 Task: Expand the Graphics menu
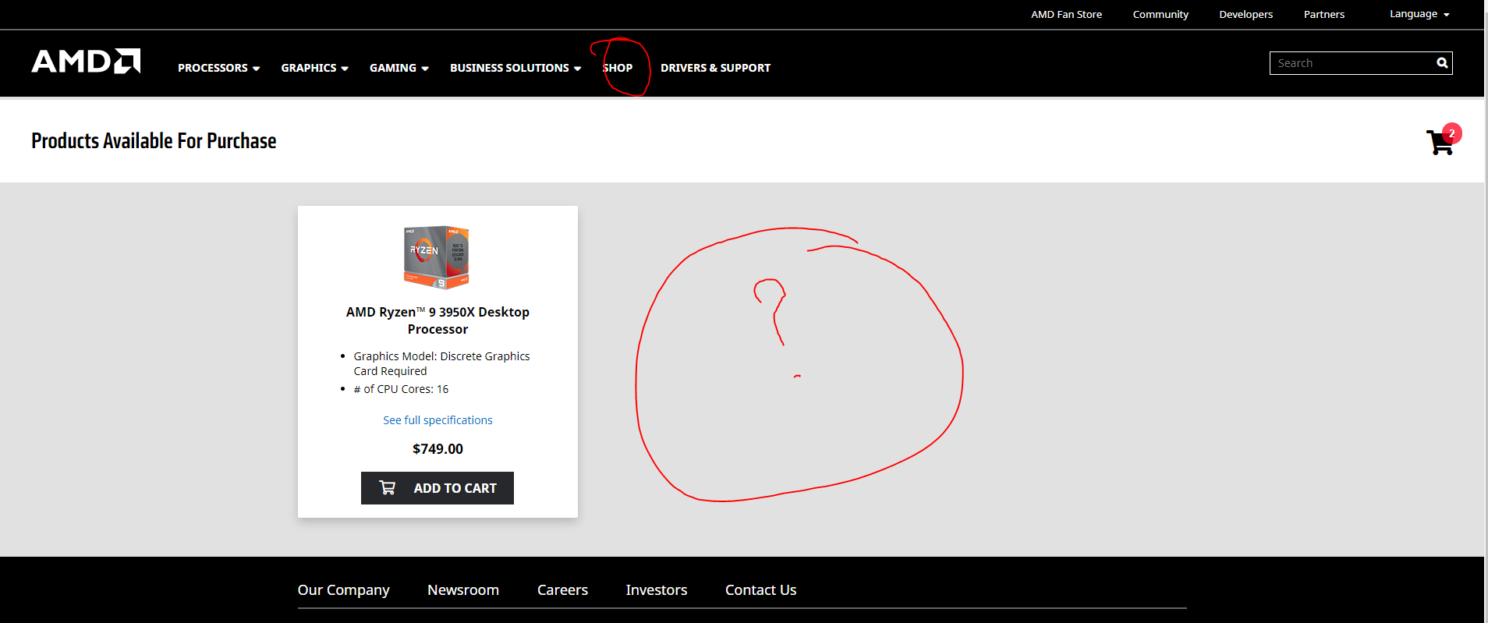pyautogui.click(x=314, y=68)
